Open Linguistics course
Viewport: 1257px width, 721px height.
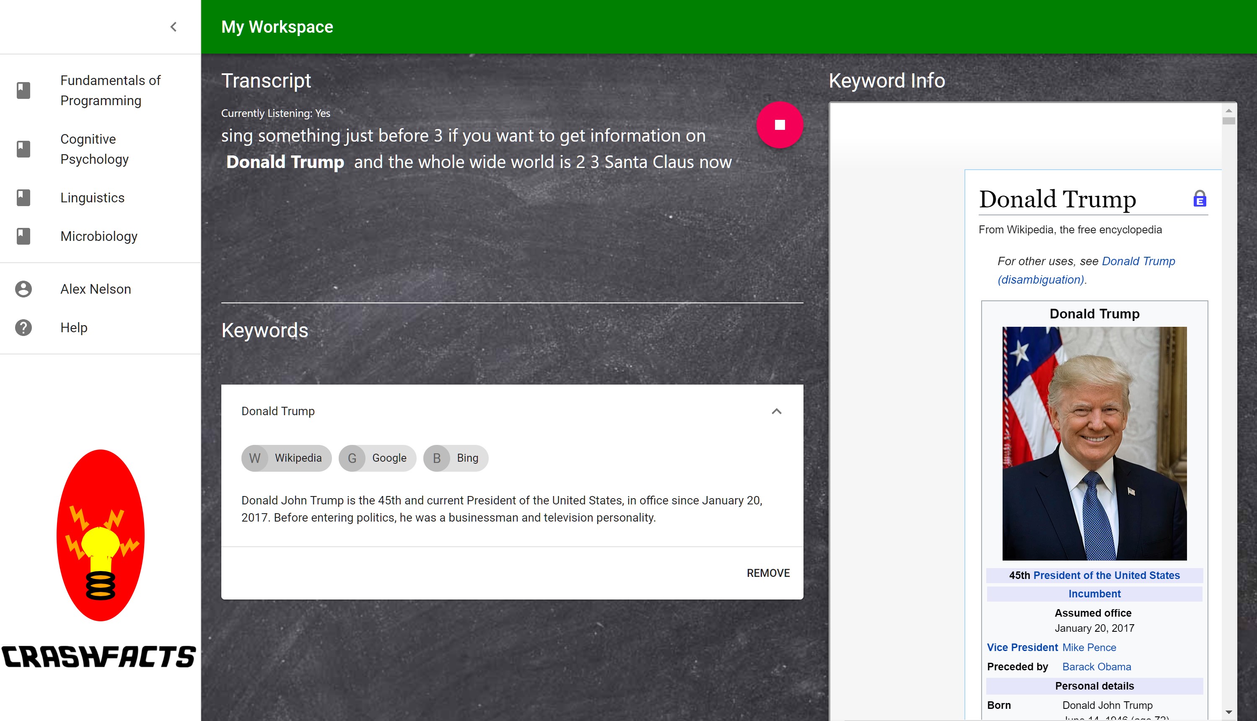pyautogui.click(x=101, y=198)
